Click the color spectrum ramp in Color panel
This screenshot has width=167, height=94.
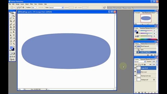tap(146, 39)
